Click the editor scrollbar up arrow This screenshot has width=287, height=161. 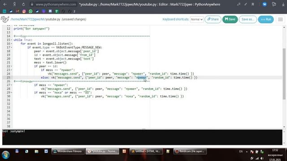[x=284, y=27]
